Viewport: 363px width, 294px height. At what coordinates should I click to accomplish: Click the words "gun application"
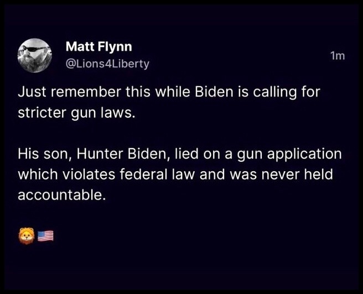pyautogui.click(x=289, y=154)
